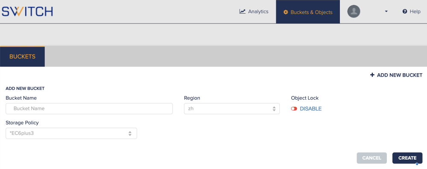Click the CREATE button

(407, 158)
